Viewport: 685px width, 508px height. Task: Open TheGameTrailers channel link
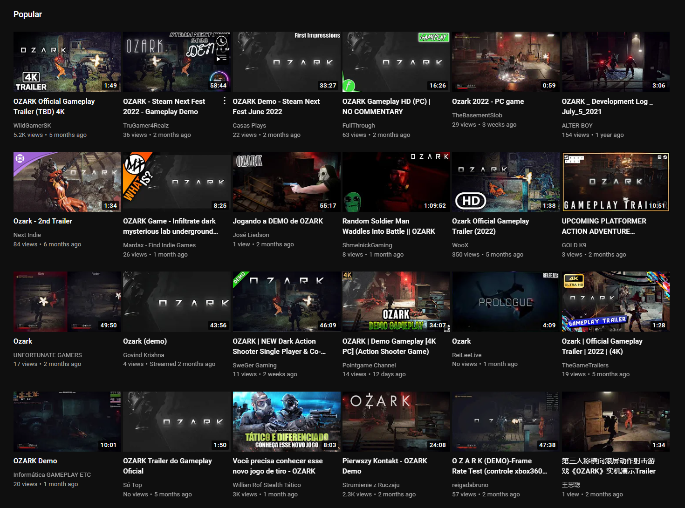point(585,365)
